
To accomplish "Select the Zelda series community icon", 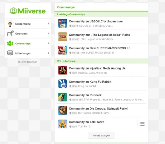I will click(63, 37).
